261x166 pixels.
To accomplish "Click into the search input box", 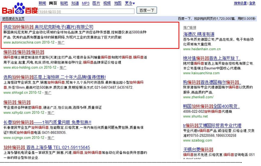I will 86,11.
